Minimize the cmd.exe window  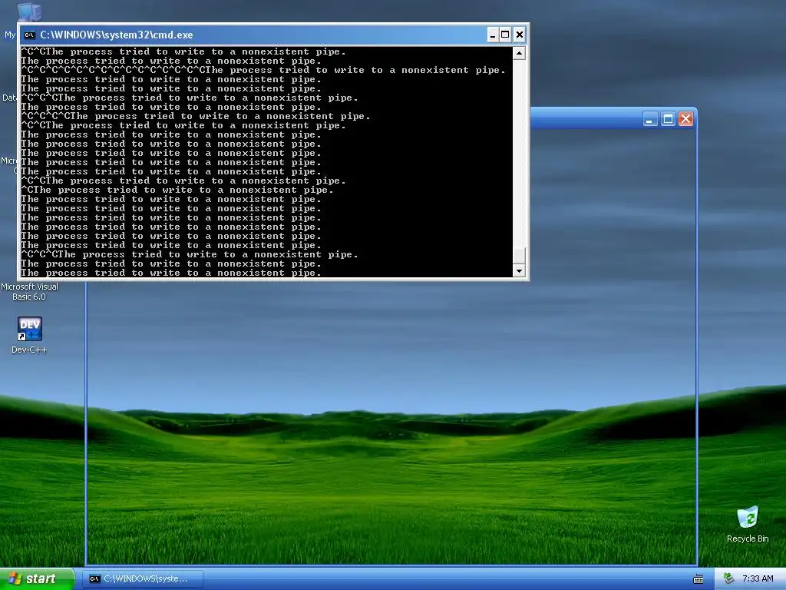pyautogui.click(x=492, y=35)
